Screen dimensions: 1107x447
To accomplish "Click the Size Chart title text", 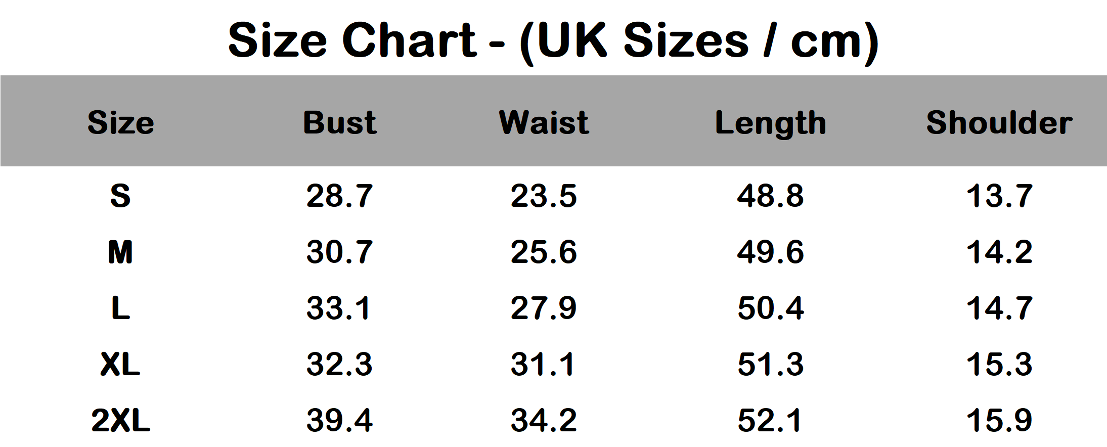I will coord(553,40).
